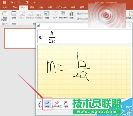133x116 pixels.
Task: Expand the 相册 dropdown arrow
Action: tap(47, 20)
